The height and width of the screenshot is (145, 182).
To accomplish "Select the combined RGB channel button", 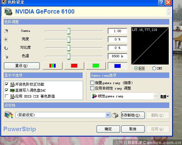I will coord(53,66).
